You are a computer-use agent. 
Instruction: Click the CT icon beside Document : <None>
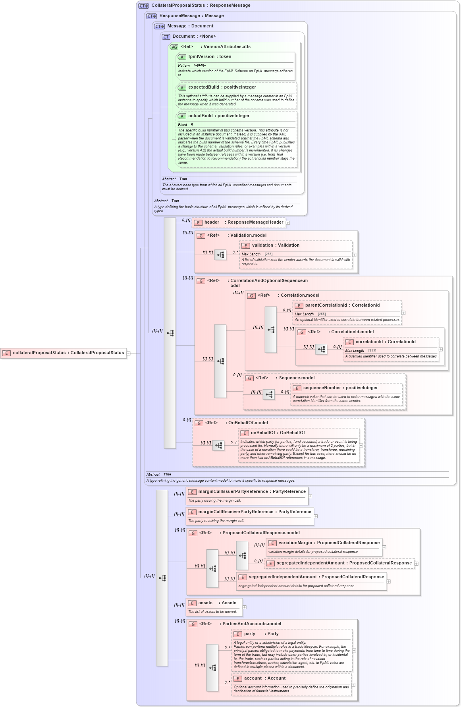tap(166, 37)
